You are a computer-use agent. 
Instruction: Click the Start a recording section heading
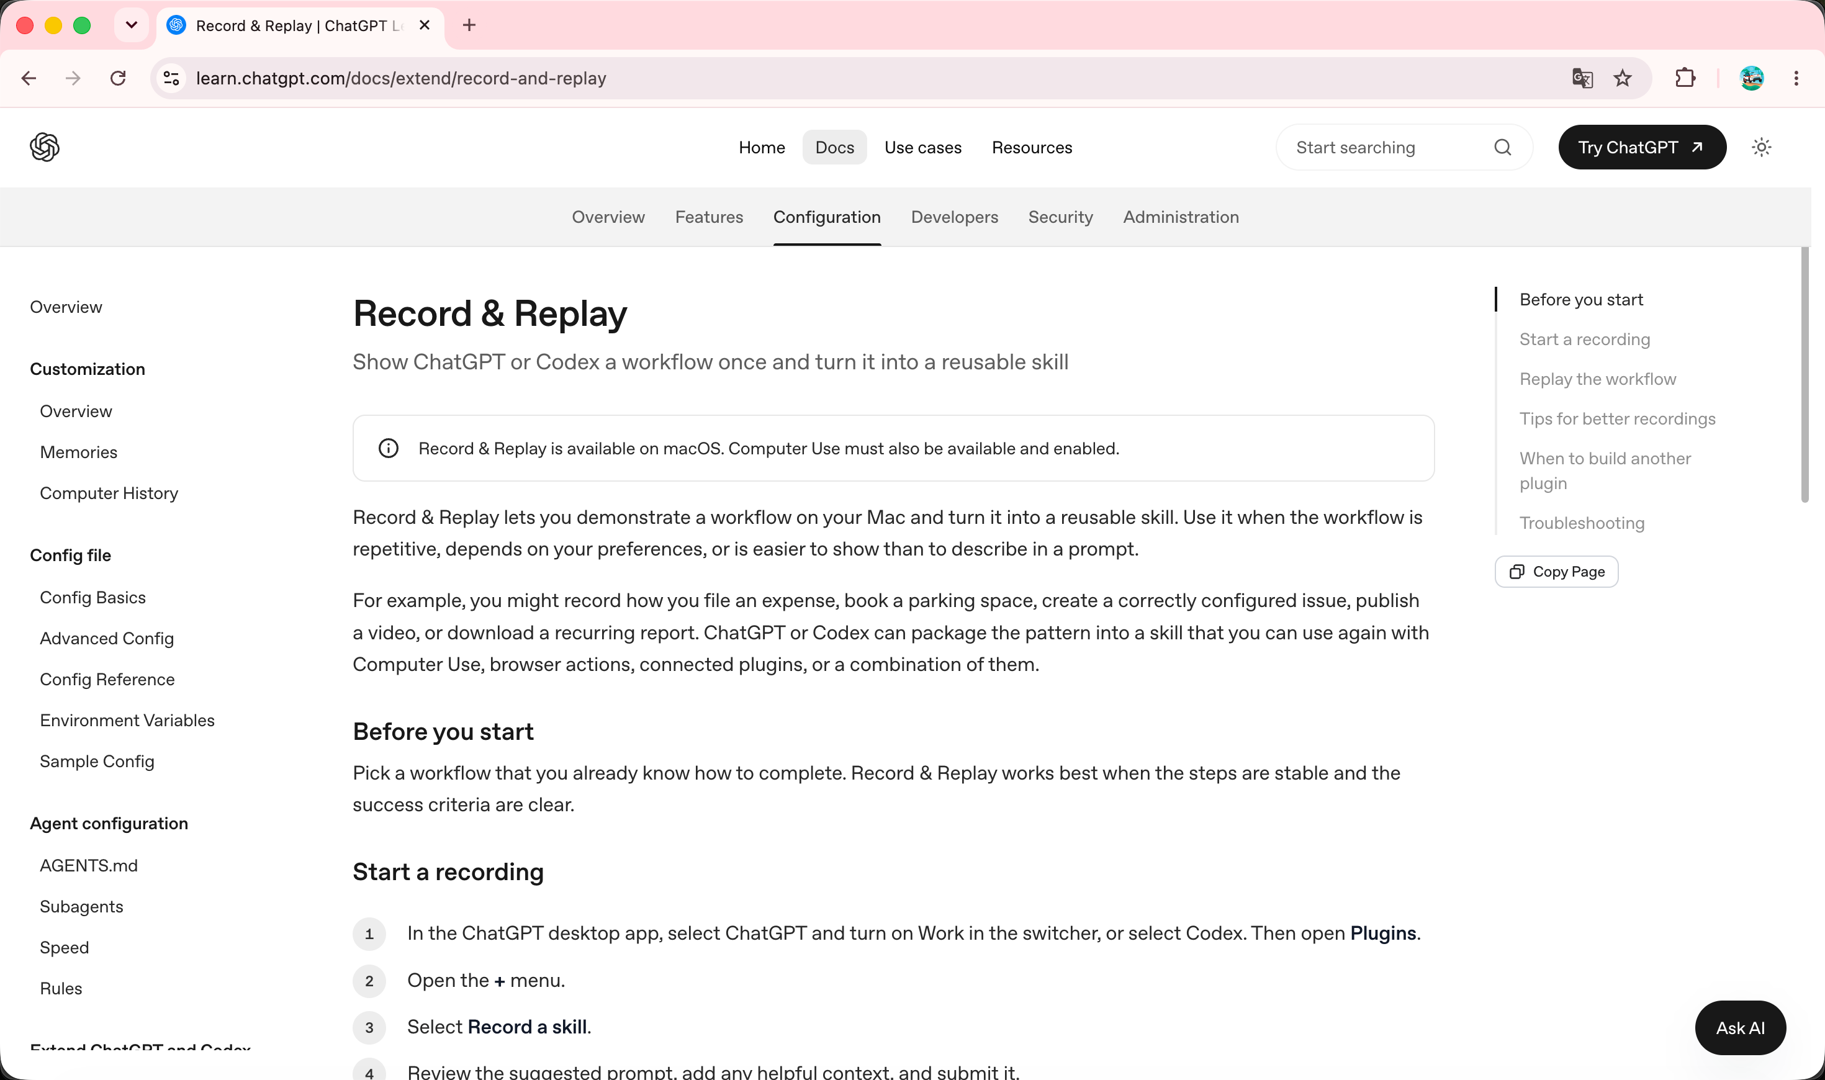click(x=448, y=872)
